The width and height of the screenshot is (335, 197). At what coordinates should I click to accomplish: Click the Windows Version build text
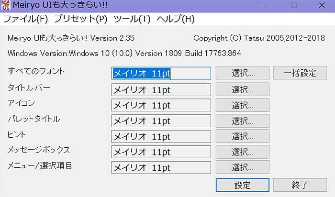point(124,53)
